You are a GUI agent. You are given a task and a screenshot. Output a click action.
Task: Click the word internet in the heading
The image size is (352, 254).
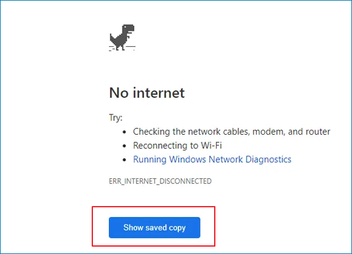(x=159, y=93)
